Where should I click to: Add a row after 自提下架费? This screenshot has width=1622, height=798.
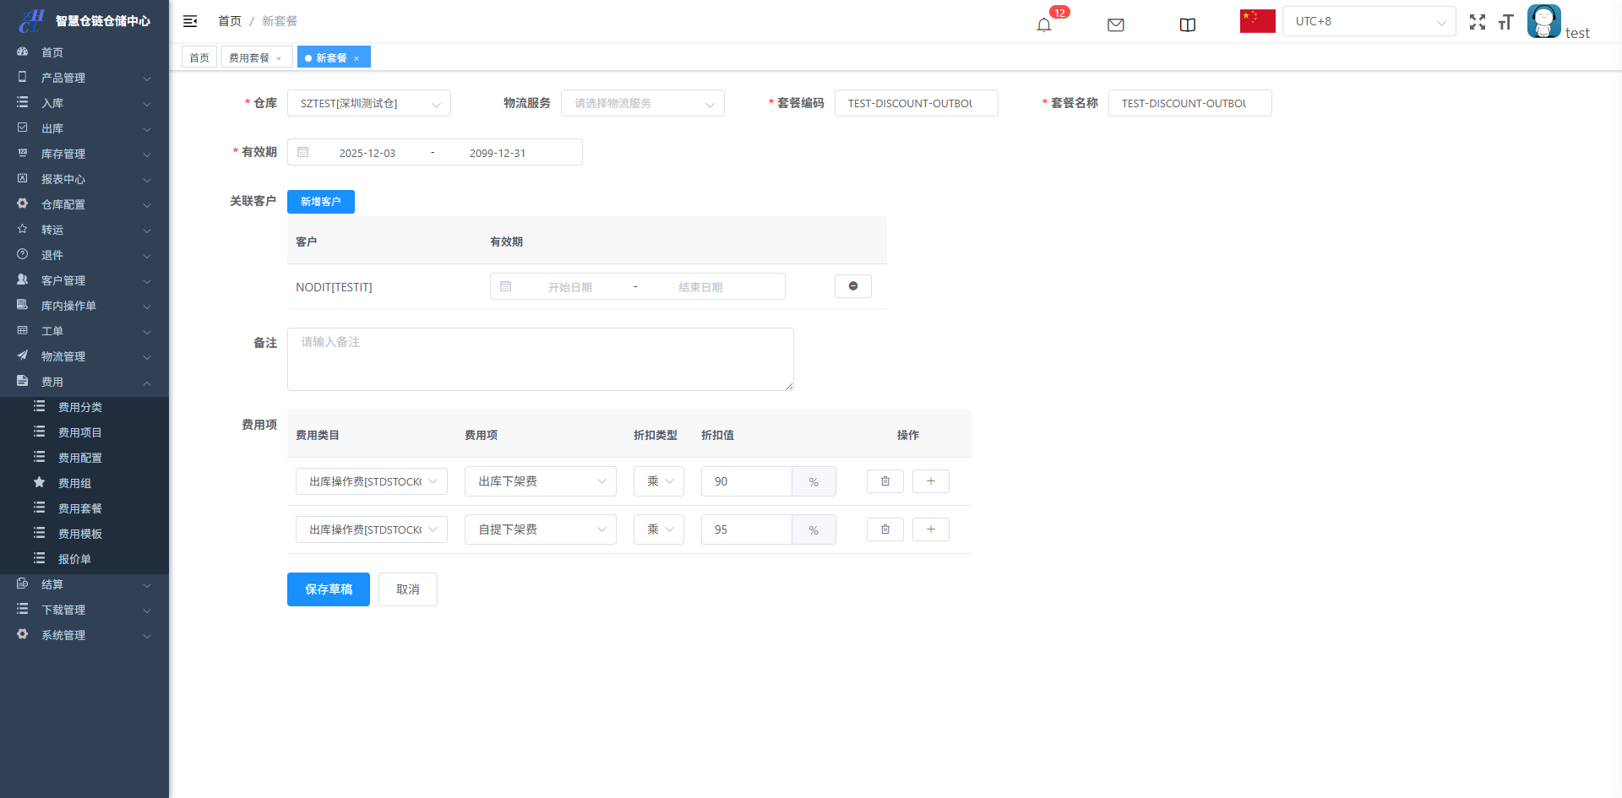pos(930,529)
